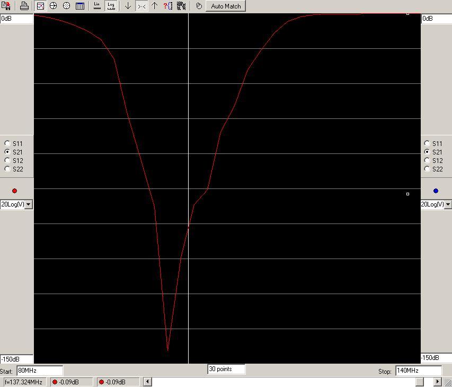
Task: Click the scrollbar right arrow
Action: (438, 382)
